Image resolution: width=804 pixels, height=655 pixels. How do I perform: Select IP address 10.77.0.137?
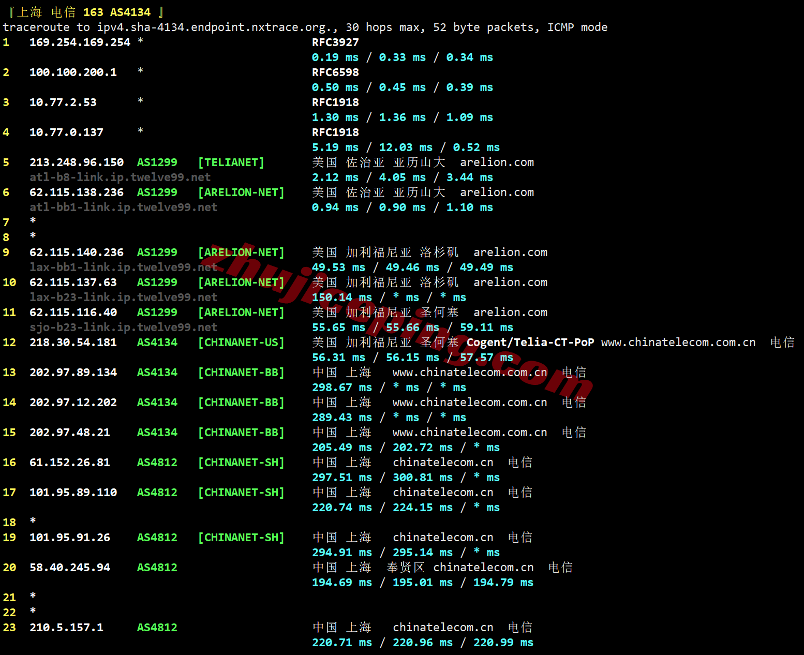click(66, 132)
